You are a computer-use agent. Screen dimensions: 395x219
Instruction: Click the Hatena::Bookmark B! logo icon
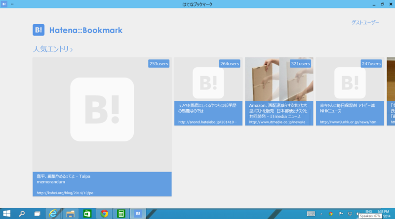[x=39, y=30]
